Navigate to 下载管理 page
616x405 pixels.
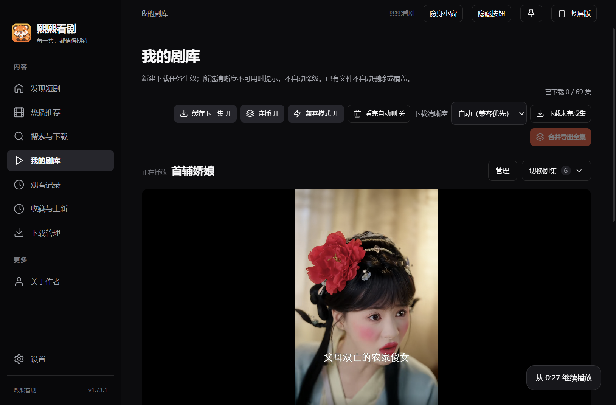(61, 233)
